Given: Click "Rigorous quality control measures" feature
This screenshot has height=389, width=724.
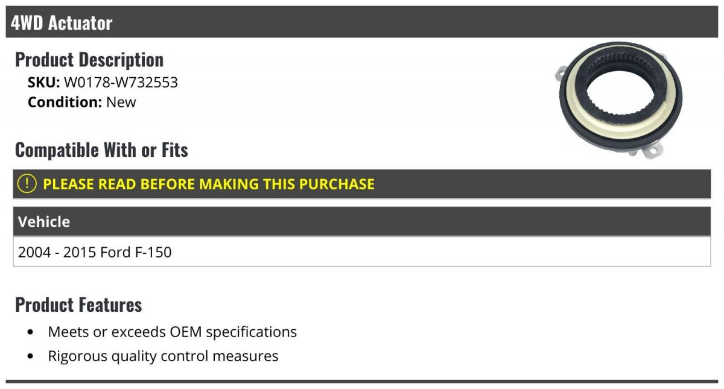Looking at the screenshot, I should click(163, 356).
